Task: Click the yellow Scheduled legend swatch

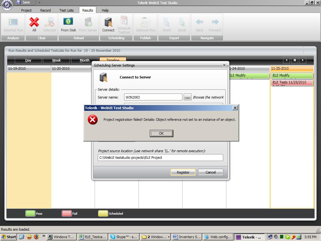Action: (x=103, y=213)
